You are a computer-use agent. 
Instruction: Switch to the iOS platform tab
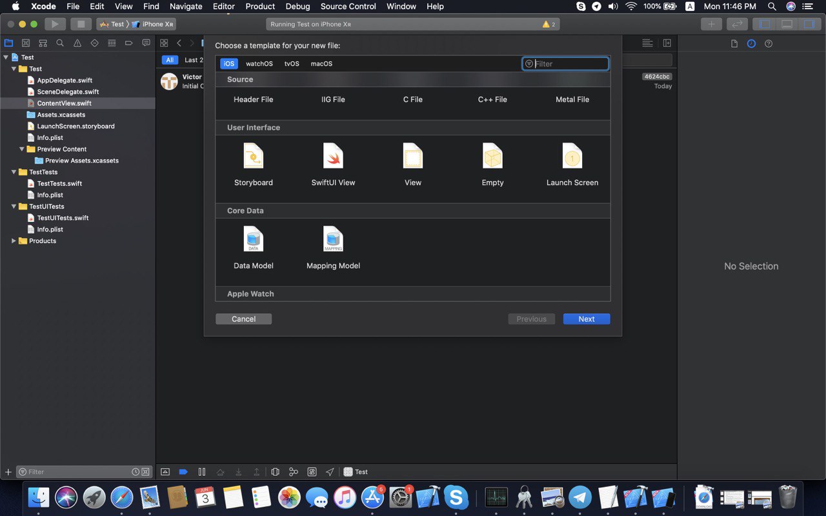(229, 64)
